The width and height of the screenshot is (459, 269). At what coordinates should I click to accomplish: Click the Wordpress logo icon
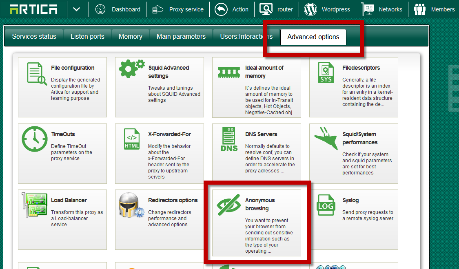[310, 9]
